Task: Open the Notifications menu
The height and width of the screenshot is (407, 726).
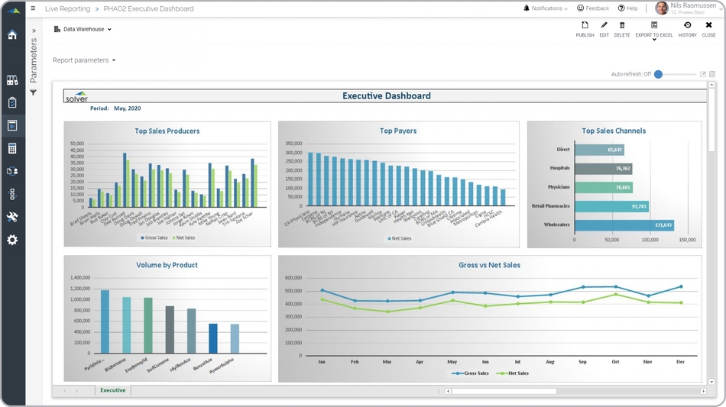Action: (546, 8)
